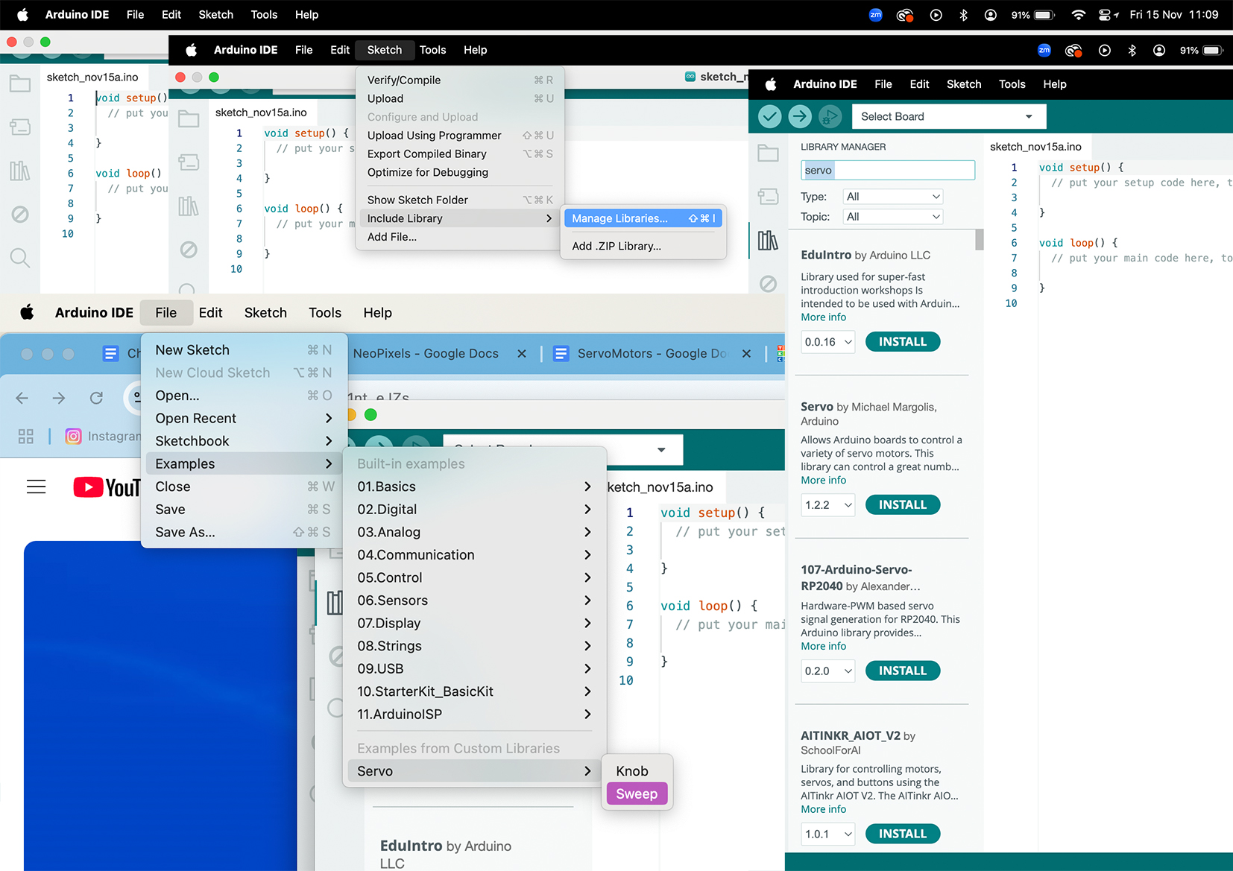Expand the Sketchbook submenu entry

pos(244,441)
